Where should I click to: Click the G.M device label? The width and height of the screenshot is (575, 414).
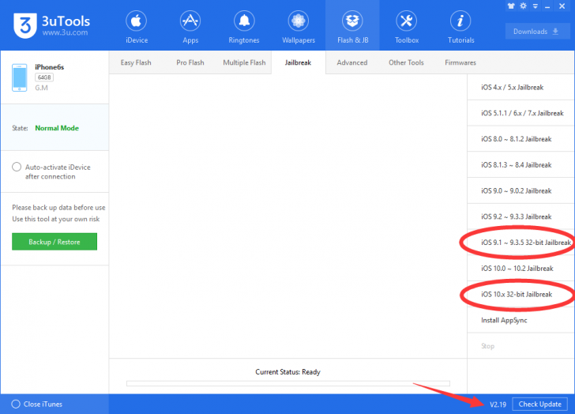pyautogui.click(x=41, y=88)
